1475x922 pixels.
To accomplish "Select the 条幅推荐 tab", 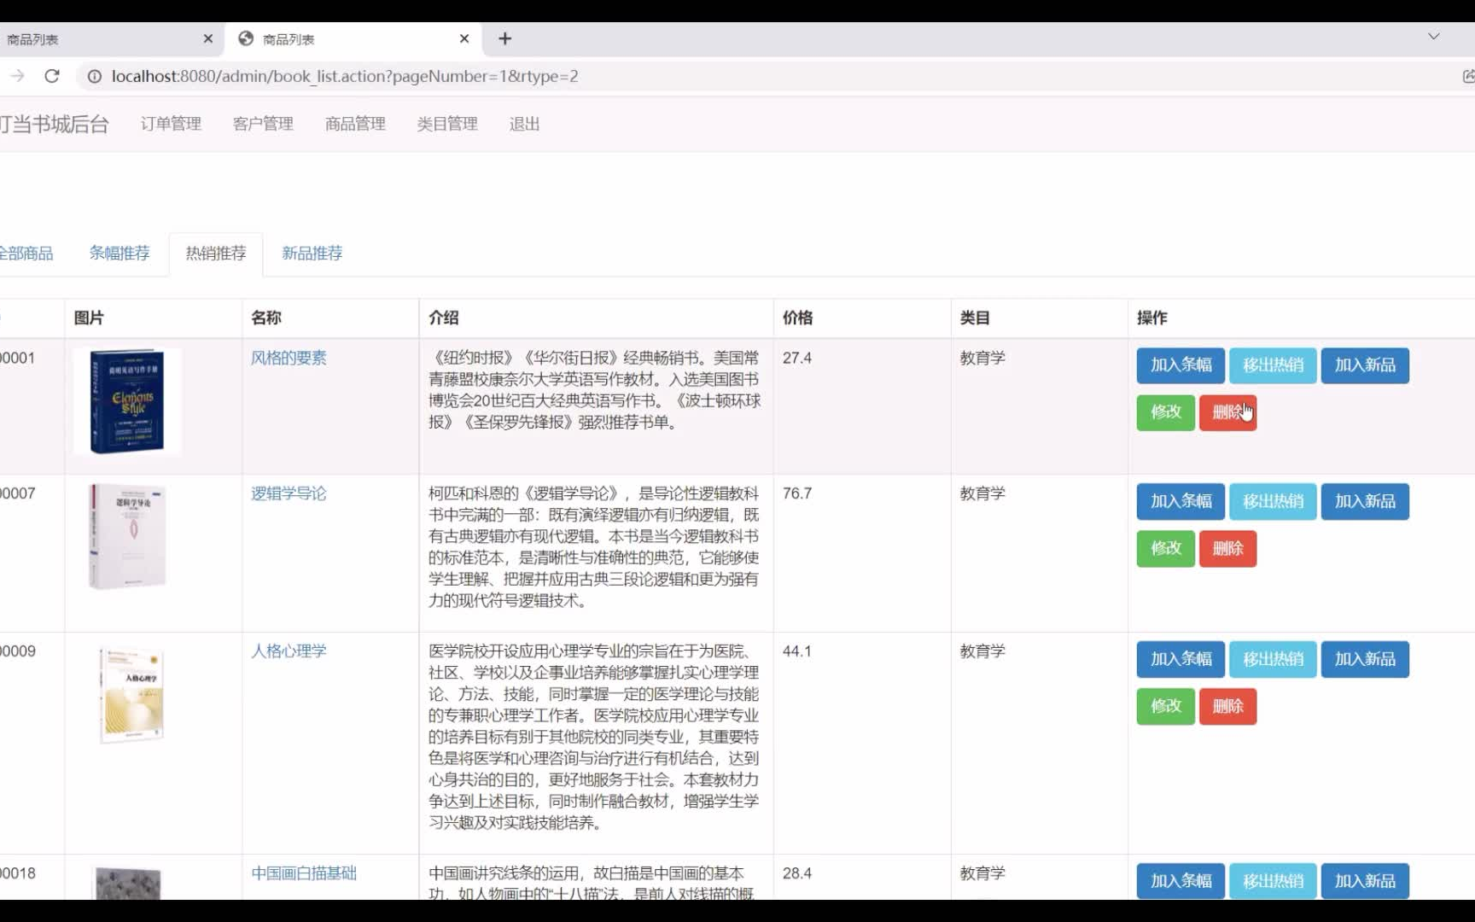I will click(x=120, y=253).
